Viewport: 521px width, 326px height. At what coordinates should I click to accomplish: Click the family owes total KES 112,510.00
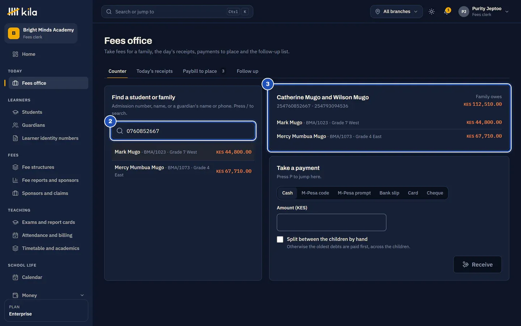[483, 104]
